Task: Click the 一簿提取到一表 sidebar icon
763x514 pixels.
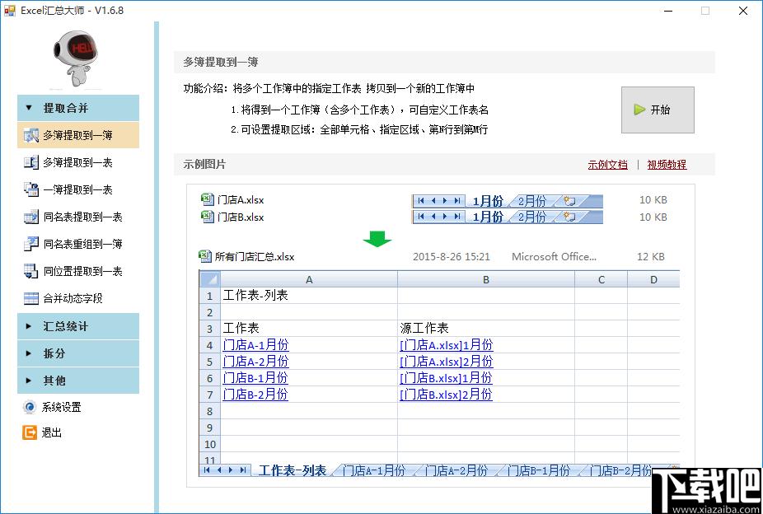Action: [x=31, y=189]
